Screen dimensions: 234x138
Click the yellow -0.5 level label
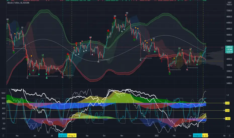click(x=228, y=119)
